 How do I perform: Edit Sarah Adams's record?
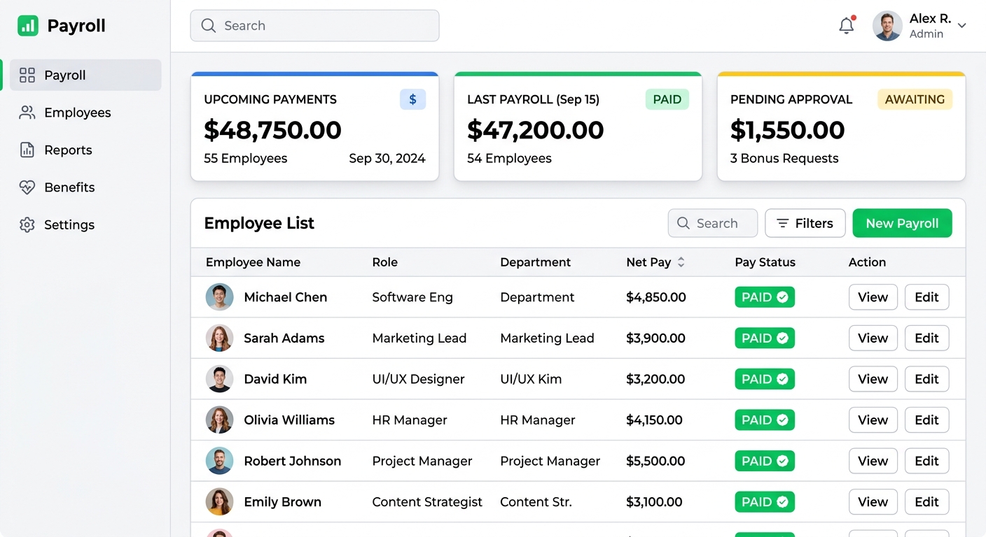coord(926,338)
